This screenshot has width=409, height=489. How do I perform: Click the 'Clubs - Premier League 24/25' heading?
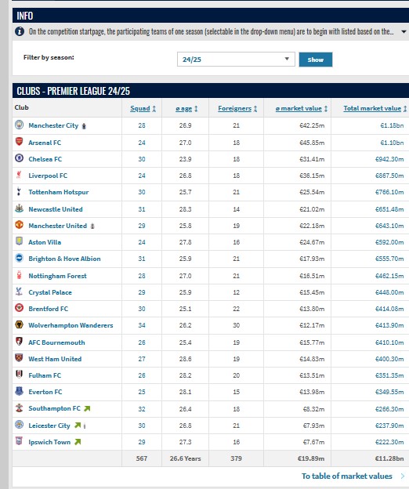[73, 91]
